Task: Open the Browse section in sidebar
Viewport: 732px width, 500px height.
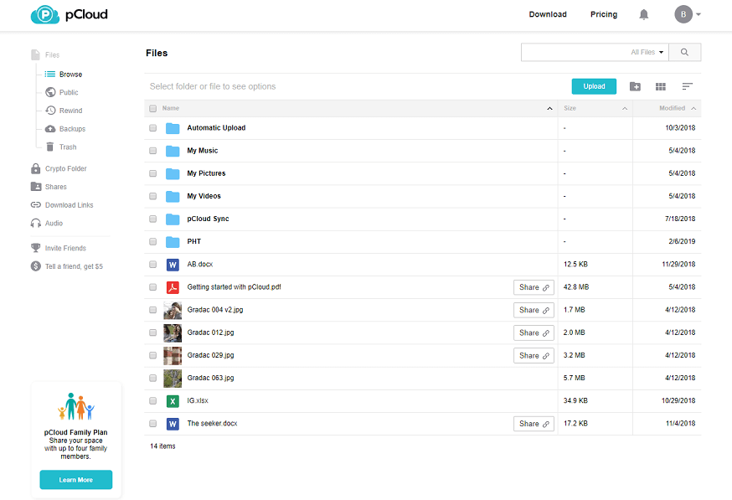Action: pos(70,74)
